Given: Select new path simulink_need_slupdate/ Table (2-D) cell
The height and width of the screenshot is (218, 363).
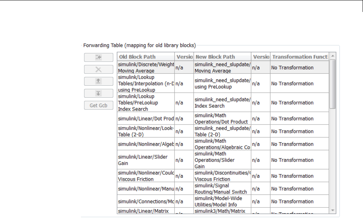Looking at the screenshot, I should (222, 131).
